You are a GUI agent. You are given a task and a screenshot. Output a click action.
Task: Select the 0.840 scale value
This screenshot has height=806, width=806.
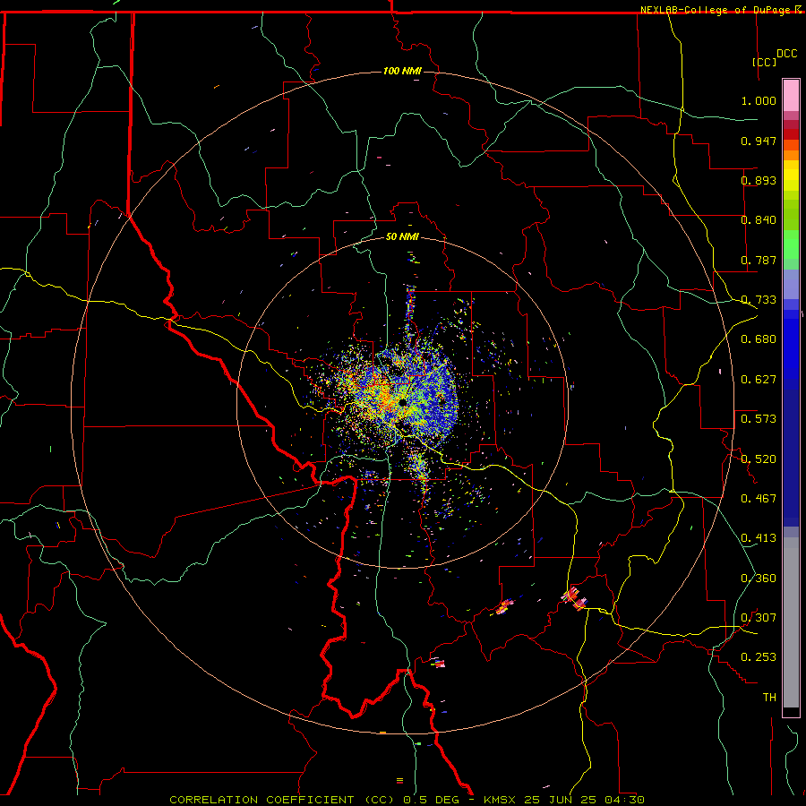(759, 220)
